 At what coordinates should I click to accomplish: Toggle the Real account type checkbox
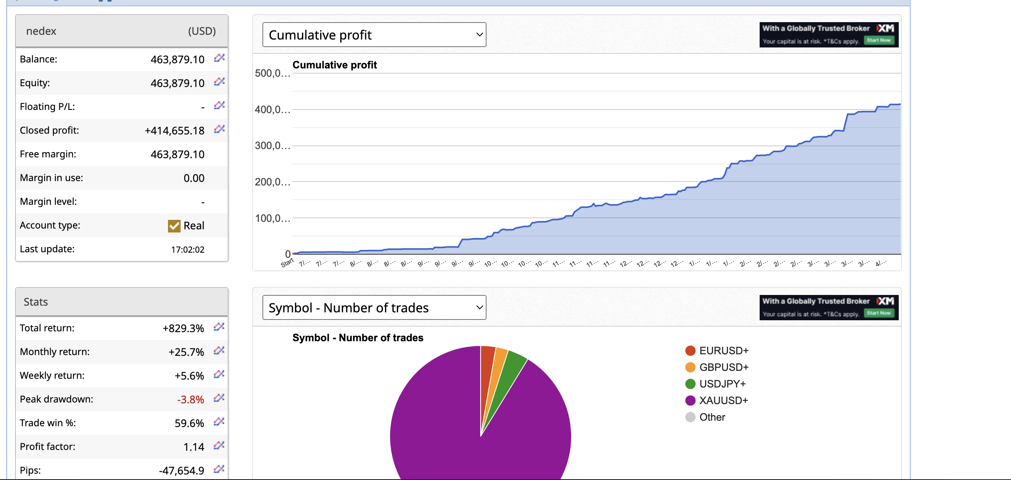pyautogui.click(x=174, y=225)
